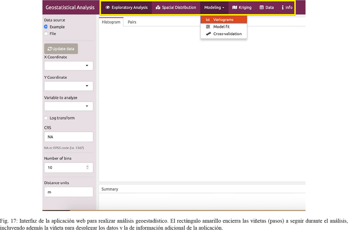Click the Number of bins field
This screenshot has width=348, height=230.
69,168
